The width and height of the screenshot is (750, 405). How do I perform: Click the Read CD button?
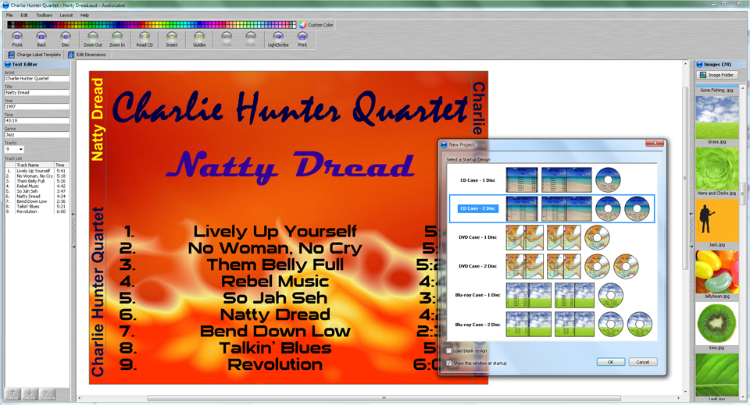pos(145,39)
